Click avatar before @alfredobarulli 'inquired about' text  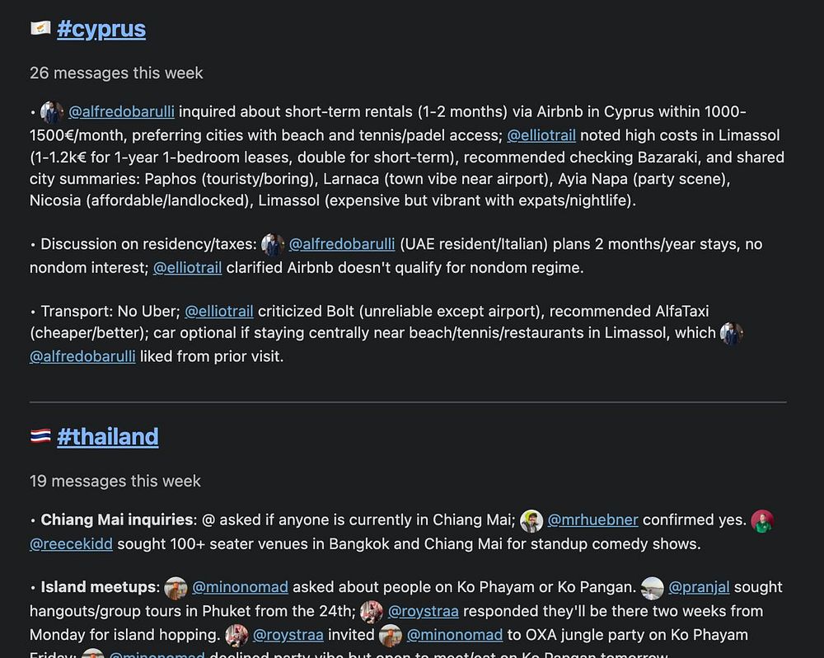[x=52, y=111]
